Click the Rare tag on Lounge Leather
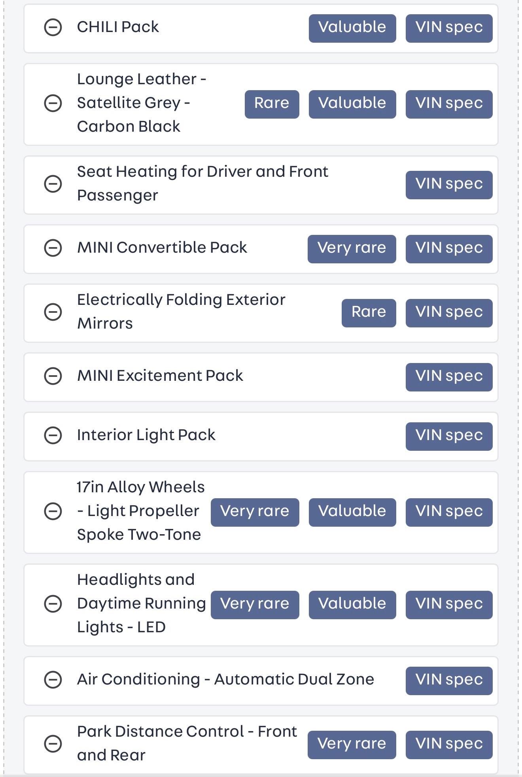Image resolution: width=522 pixels, height=777 pixels. pos(272,104)
